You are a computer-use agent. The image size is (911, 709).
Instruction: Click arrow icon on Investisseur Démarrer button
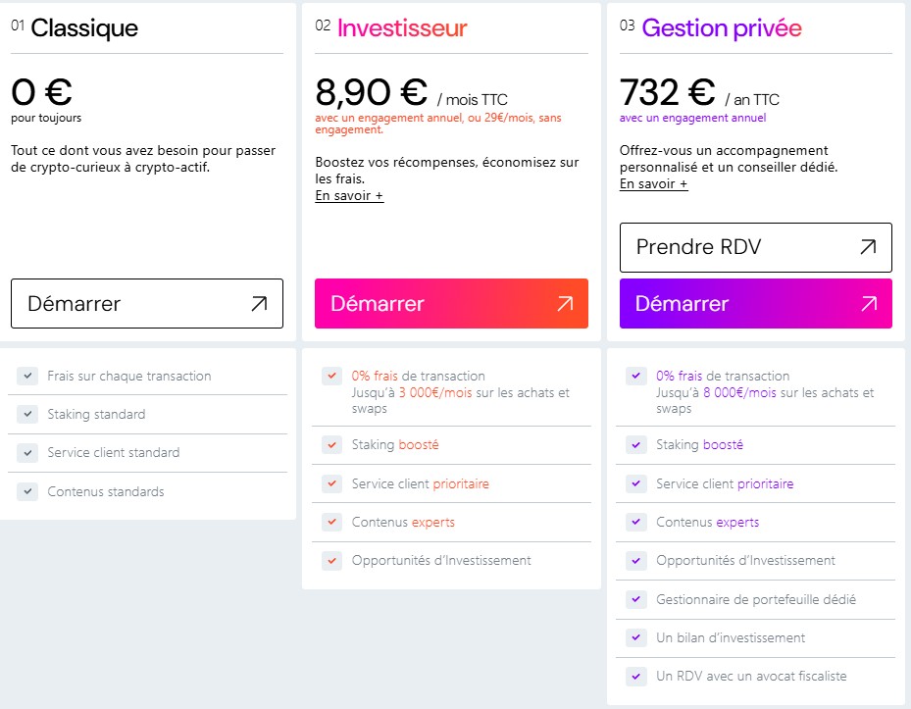pos(564,304)
